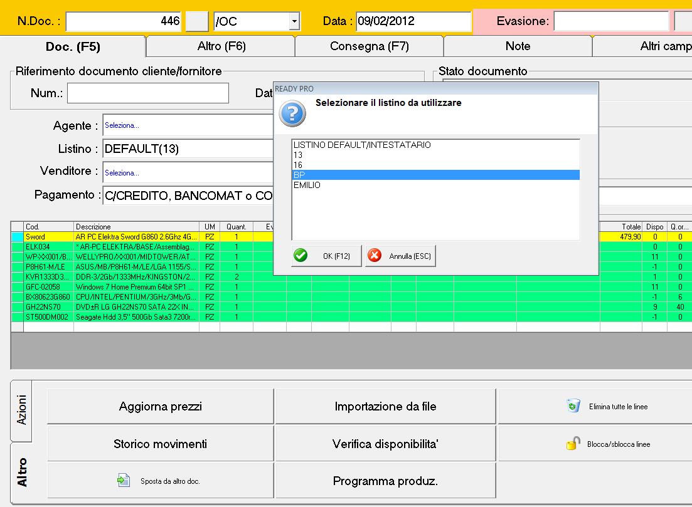Click the document arrow icon for Sposta
This screenshot has height=507, width=692.
(x=124, y=480)
